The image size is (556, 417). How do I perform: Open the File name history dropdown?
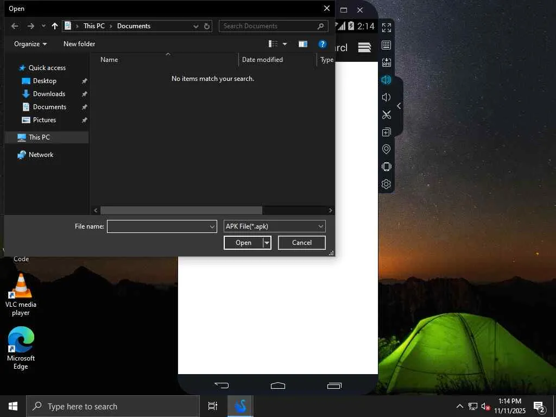point(212,226)
